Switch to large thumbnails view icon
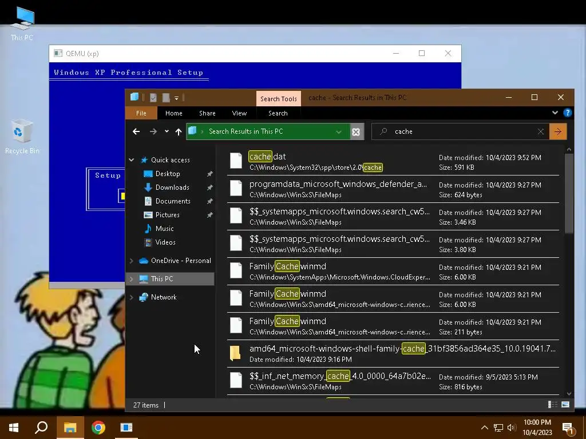 click(x=565, y=405)
